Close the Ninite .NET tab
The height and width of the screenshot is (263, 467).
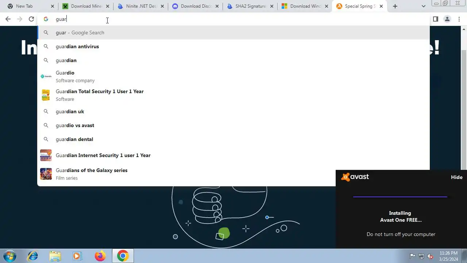click(162, 6)
